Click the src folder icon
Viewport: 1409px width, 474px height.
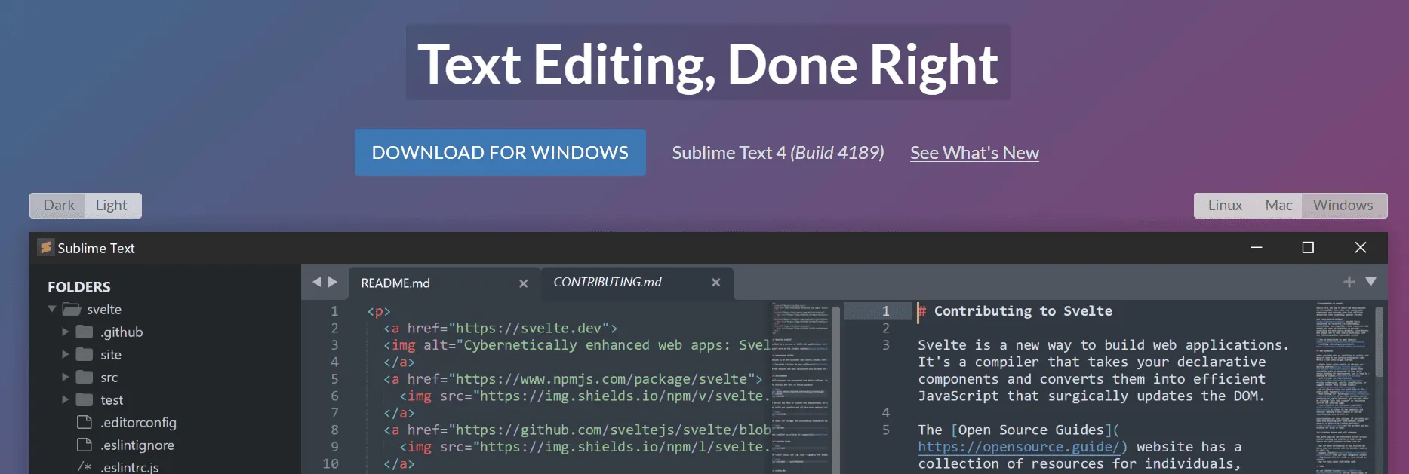tap(85, 377)
